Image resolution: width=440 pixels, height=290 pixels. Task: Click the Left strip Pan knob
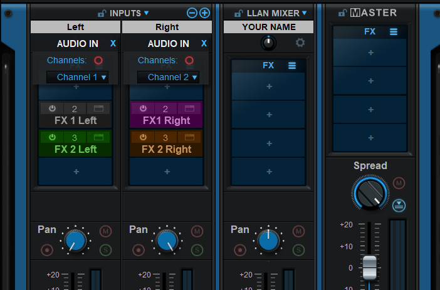coord(75,241)
